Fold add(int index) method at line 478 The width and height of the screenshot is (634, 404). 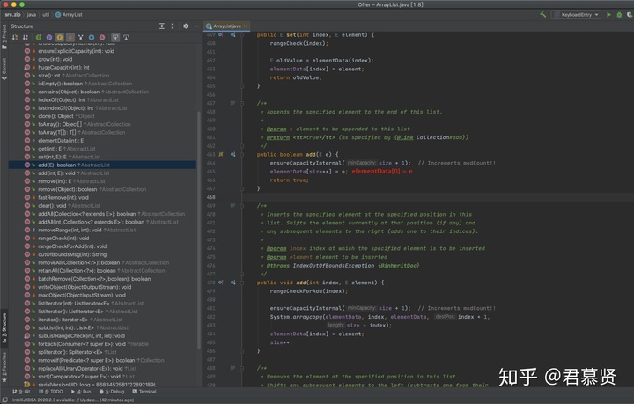(242, 283)
